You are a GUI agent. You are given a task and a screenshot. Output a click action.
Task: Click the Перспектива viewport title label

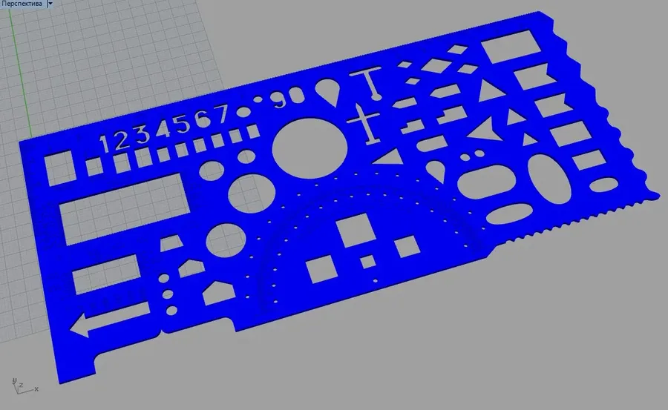[22, 4]
